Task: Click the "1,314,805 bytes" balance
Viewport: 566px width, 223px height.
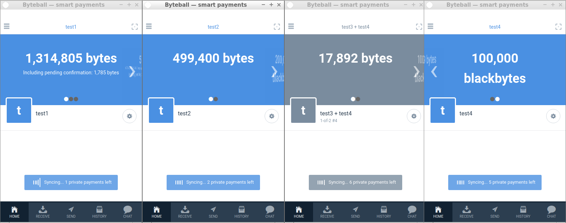Action: [71, 58]
